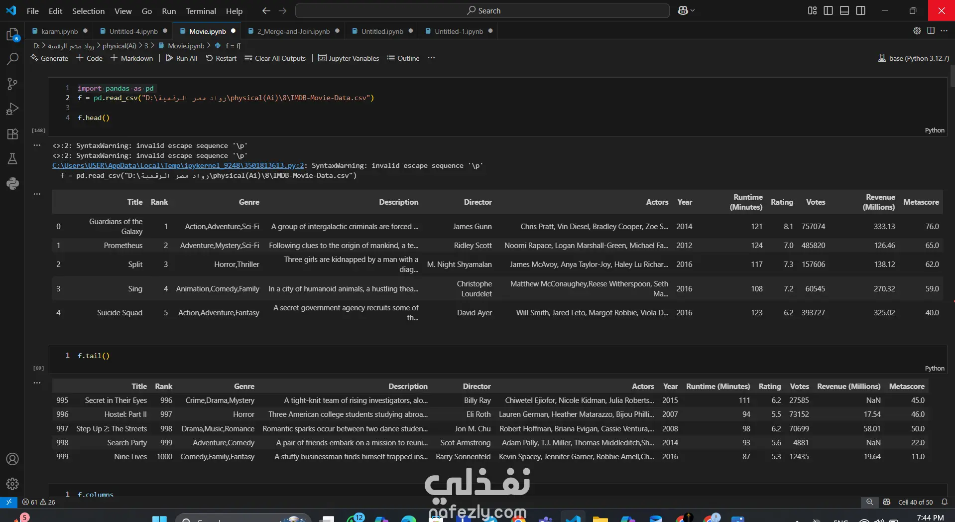This screenshot has height=522, width=955.
Task: Open the File menu
Action: (33, 11)
